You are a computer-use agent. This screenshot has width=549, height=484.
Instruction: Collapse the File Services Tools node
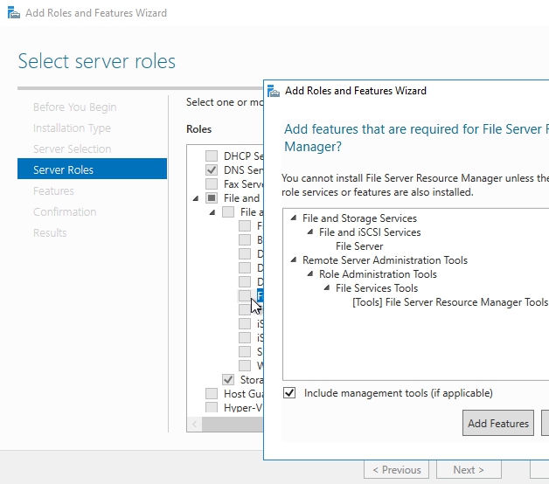[327, 288]
